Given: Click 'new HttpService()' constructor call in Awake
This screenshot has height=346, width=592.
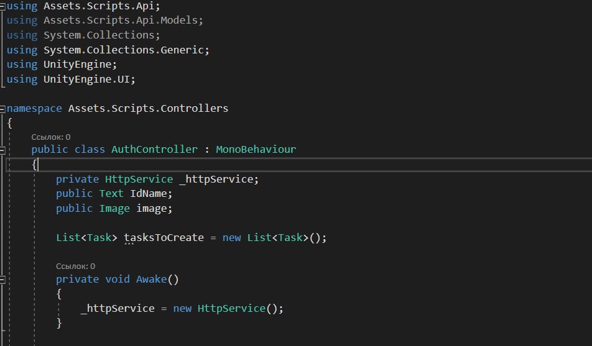Looking at the screenshot, I should pyautogui.click(x=225, y=309).
